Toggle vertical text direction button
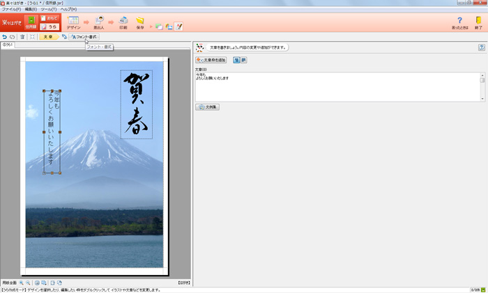 click(x=236, y=61)
